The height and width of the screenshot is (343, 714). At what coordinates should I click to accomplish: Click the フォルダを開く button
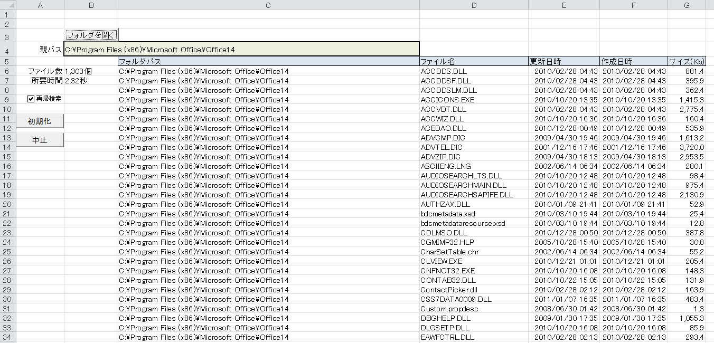point(91,35)
